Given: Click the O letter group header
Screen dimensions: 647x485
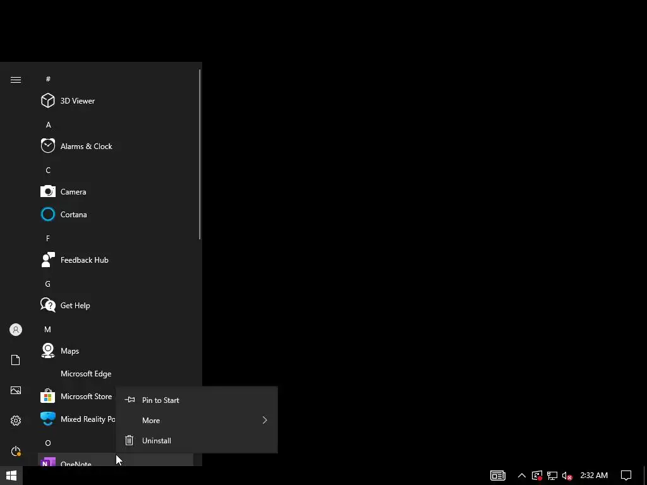Looking at the screenshot, I should [48, 443].
